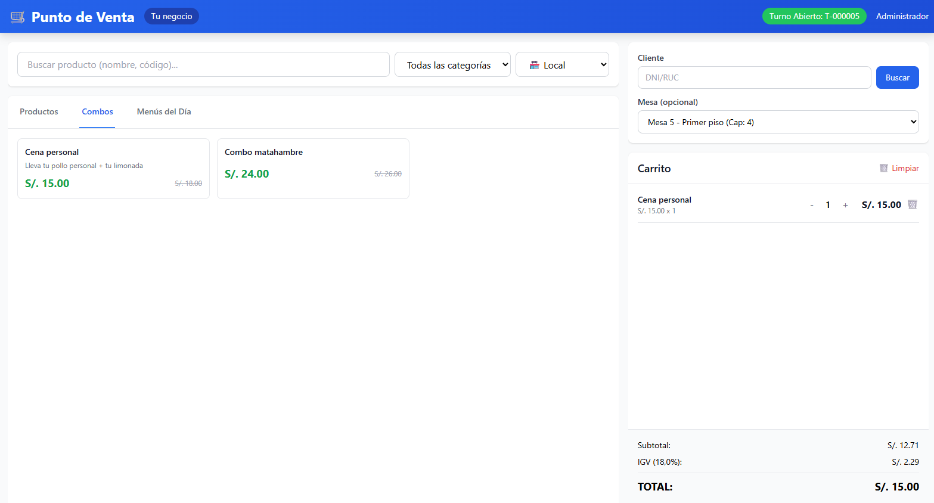
Task: Click the cart logo icon beside Punto de Venta
Action: tap(18, 17)
